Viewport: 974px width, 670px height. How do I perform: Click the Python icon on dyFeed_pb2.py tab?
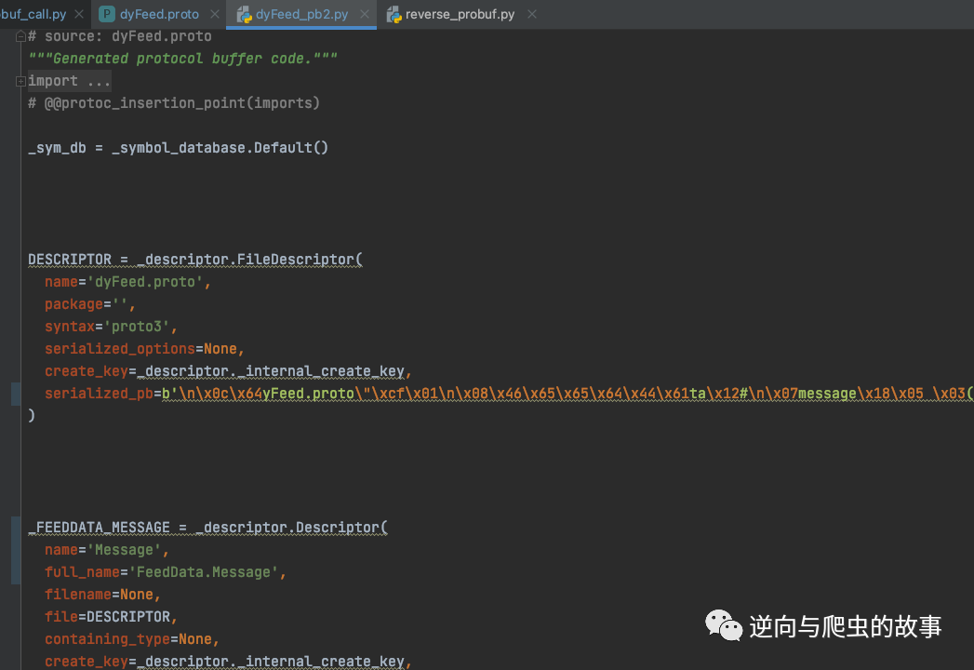244,14
